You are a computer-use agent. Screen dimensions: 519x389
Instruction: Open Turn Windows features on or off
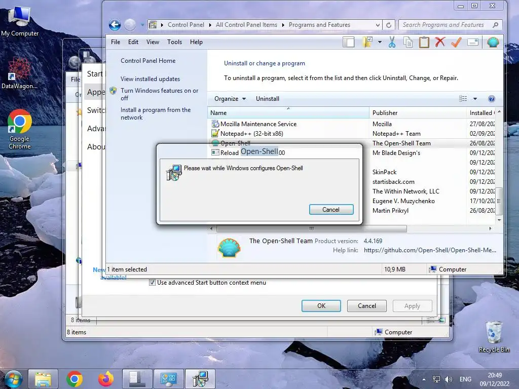(x=160, y=94)
